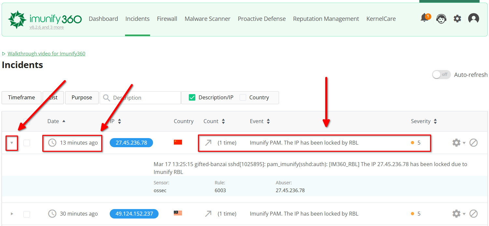The width and height of the screenshot is (489, 226).
Task: Open settings gear in top header
Action: tap(457, 19)
